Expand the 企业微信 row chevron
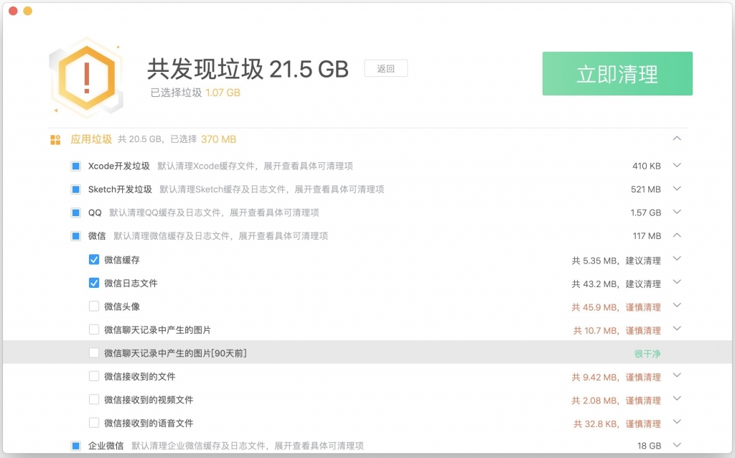This screenshot has height=458, width=735. (677, 446)
